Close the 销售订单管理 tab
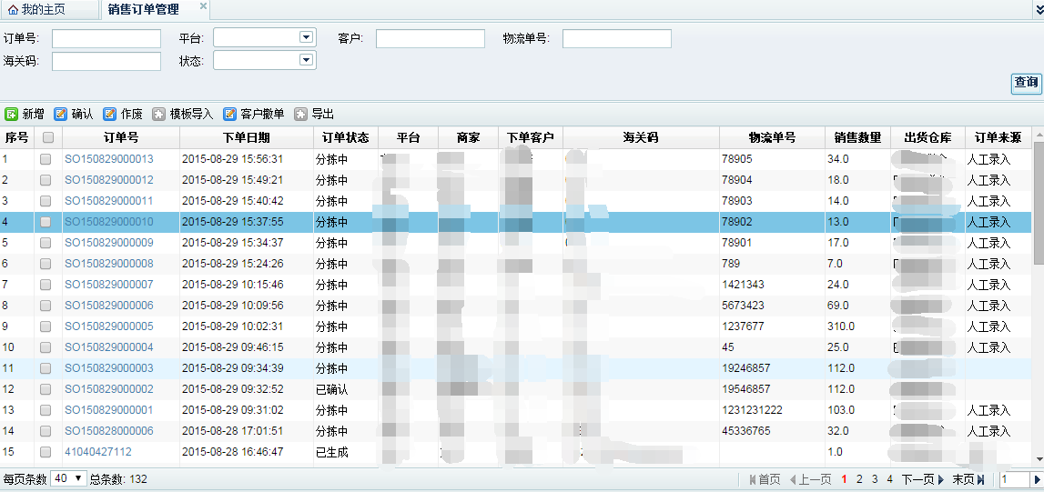This screenshot has width=1044, height=492. [203, 6]
